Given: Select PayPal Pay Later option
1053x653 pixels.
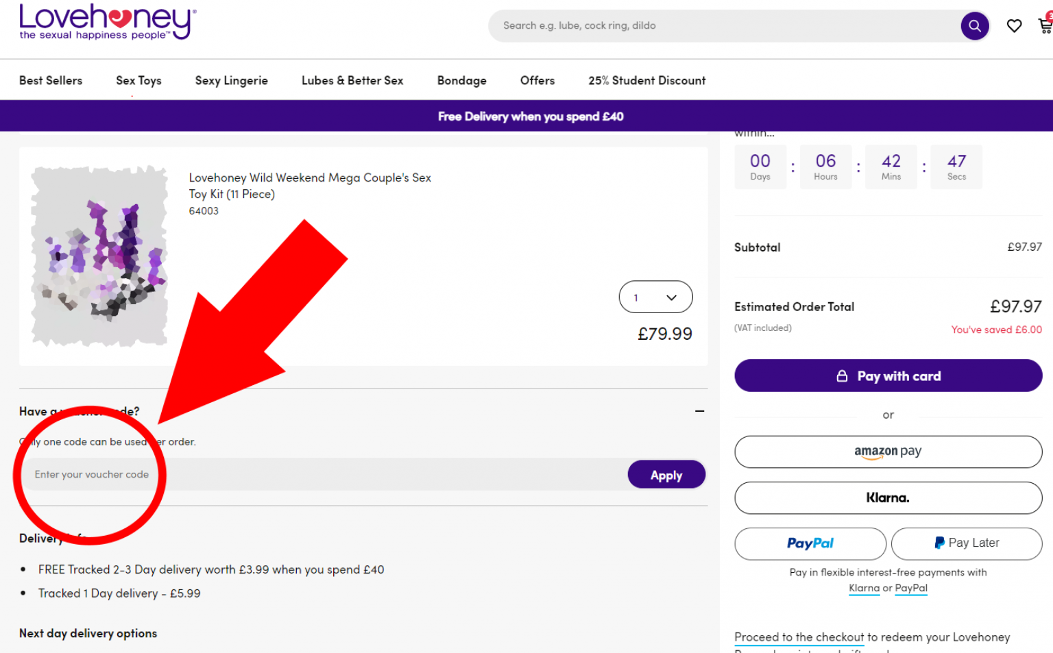Looking at the screenshot, I should click(966, 543).
